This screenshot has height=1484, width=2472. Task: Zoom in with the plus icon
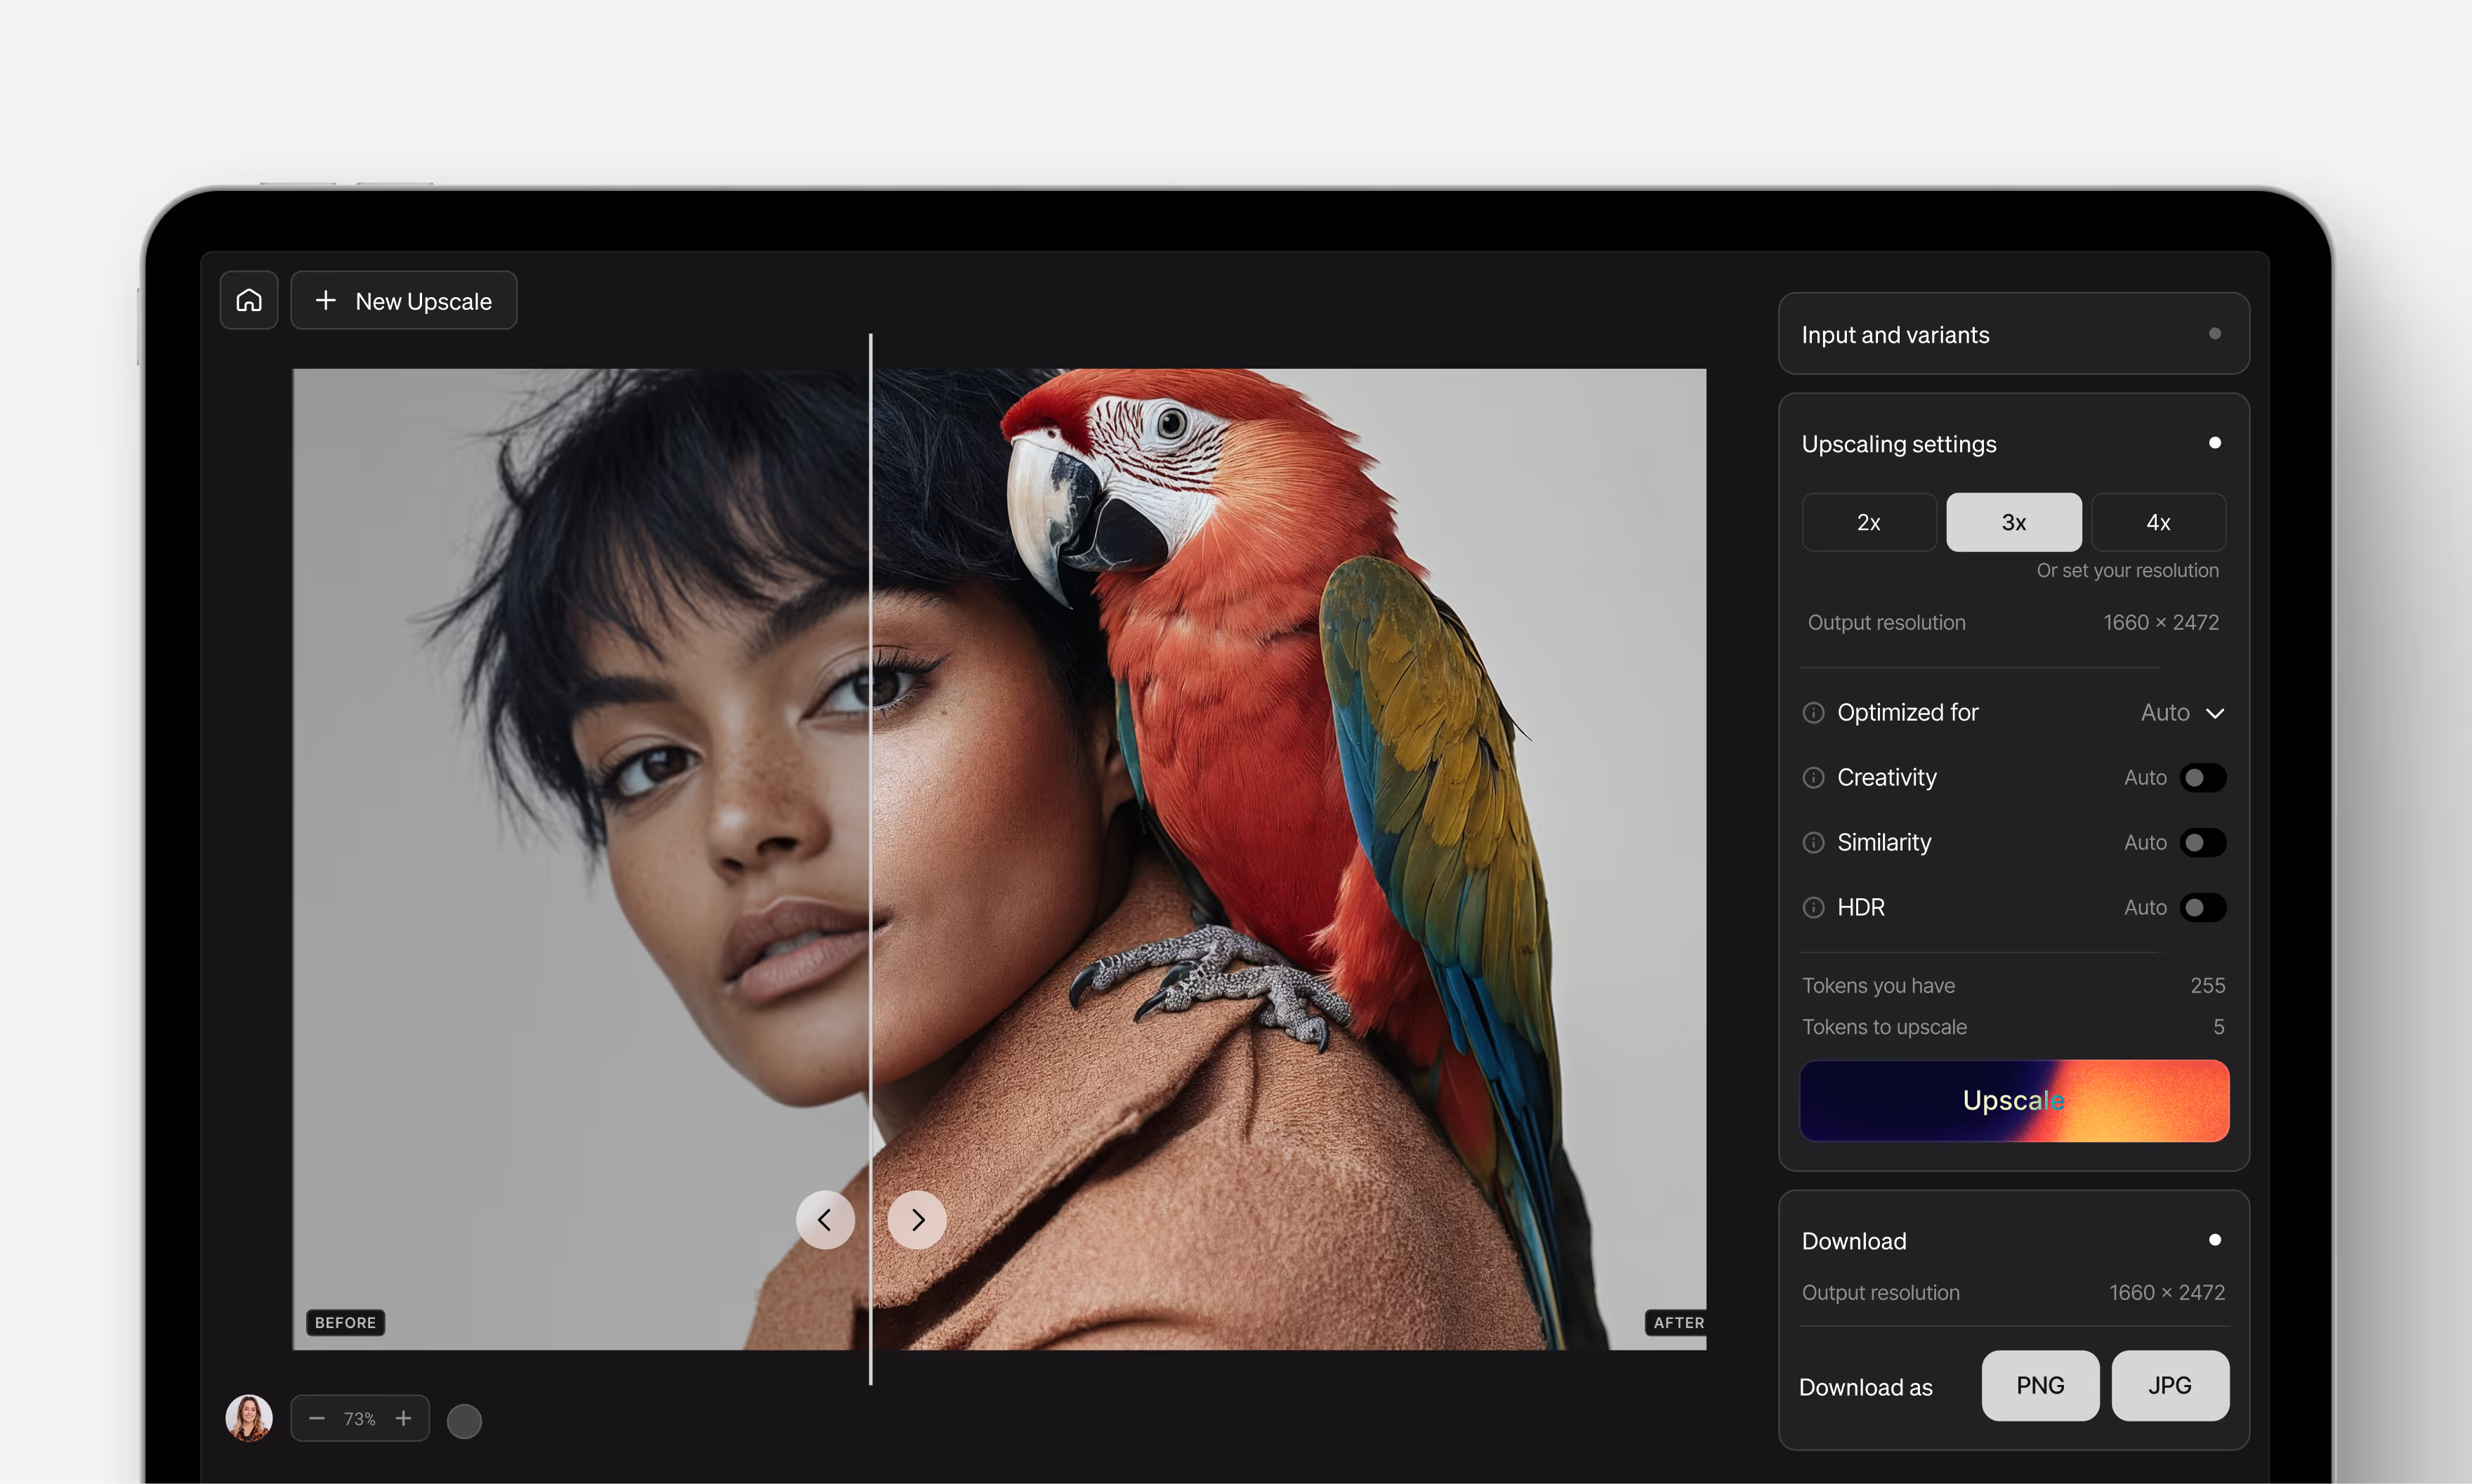click(x=403, y=1418)
